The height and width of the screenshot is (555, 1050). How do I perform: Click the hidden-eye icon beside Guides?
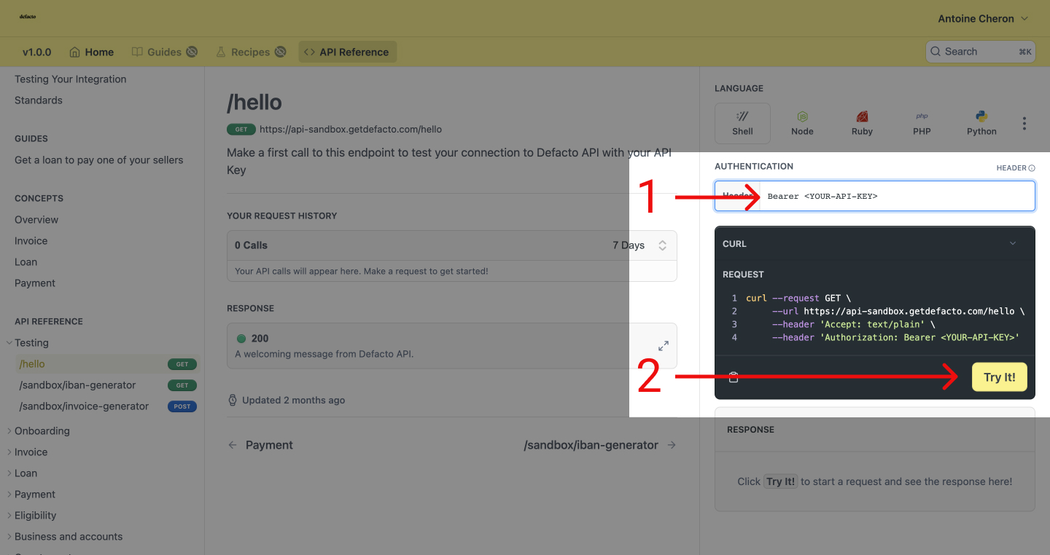(192, 52)
